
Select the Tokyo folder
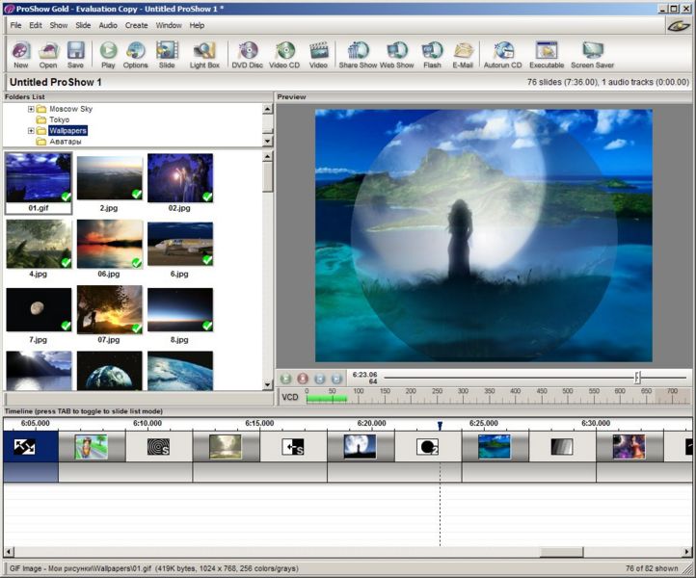pyautogui.click(x=60, y=119)
